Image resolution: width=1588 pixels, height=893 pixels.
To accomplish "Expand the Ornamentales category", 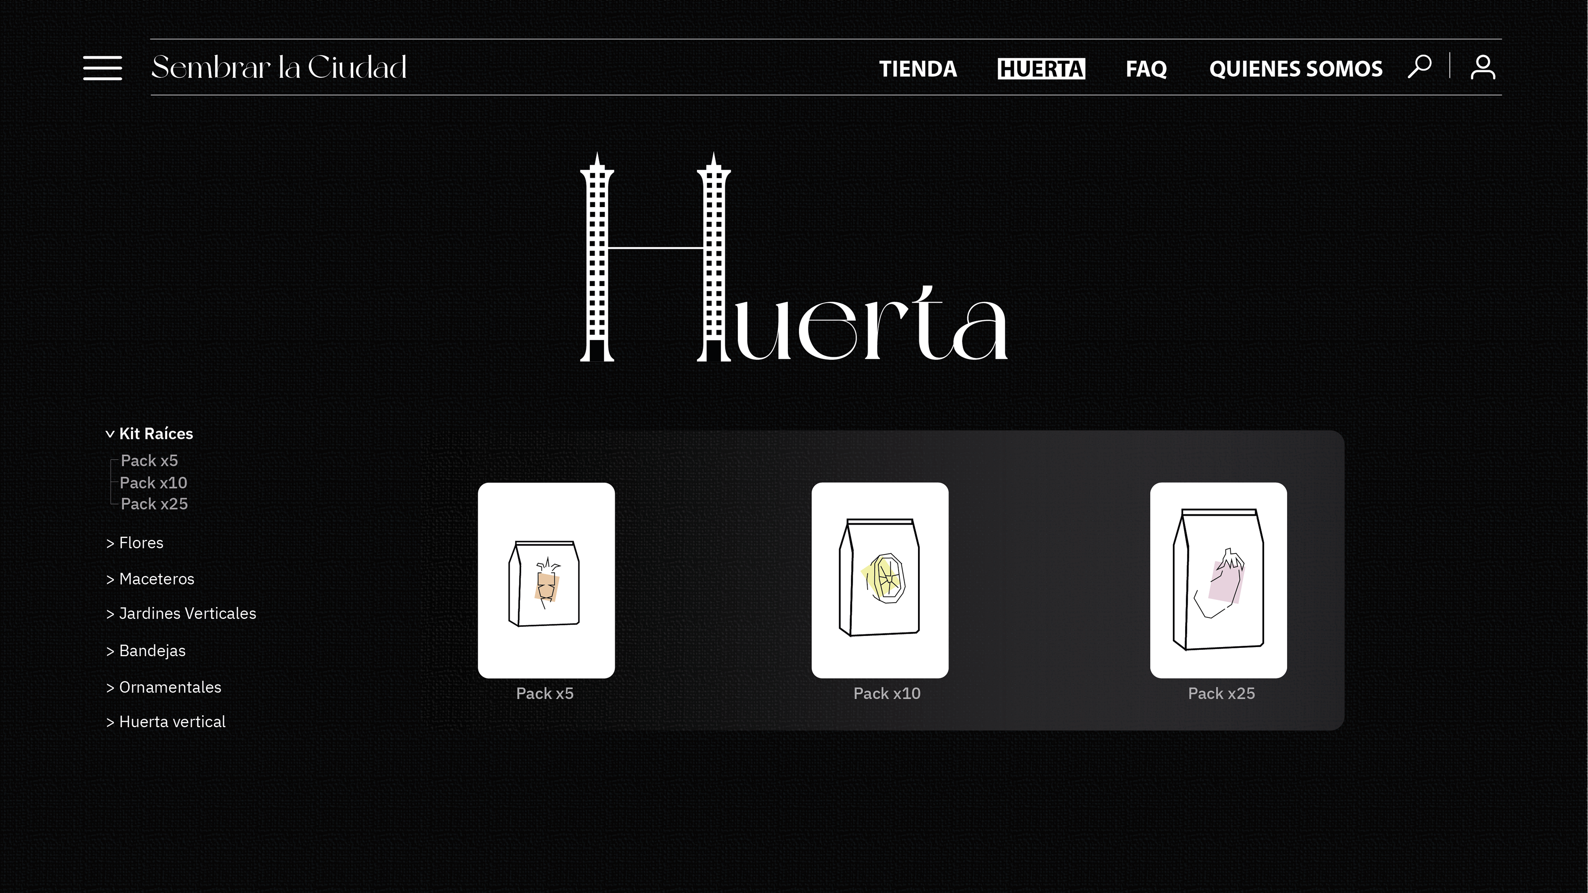I will point(163,687).
